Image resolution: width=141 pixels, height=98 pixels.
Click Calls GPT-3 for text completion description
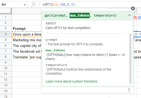(68, 28)
